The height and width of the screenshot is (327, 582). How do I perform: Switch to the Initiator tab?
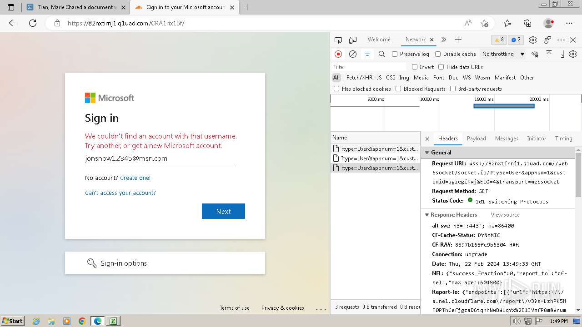(537, 139)
